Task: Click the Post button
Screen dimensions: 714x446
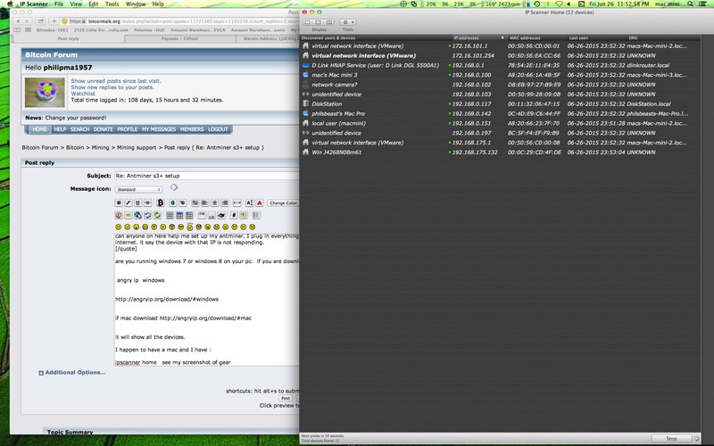Action: pos(286,398)
